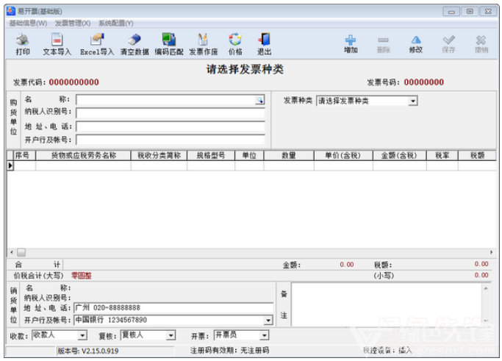Click the 版本号 V2.15.0.919 status text
The height and width of the screenshot is (361, 502).
click(x=87, y=351)
